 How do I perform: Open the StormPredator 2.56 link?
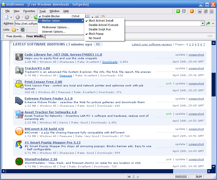point(41,159)
